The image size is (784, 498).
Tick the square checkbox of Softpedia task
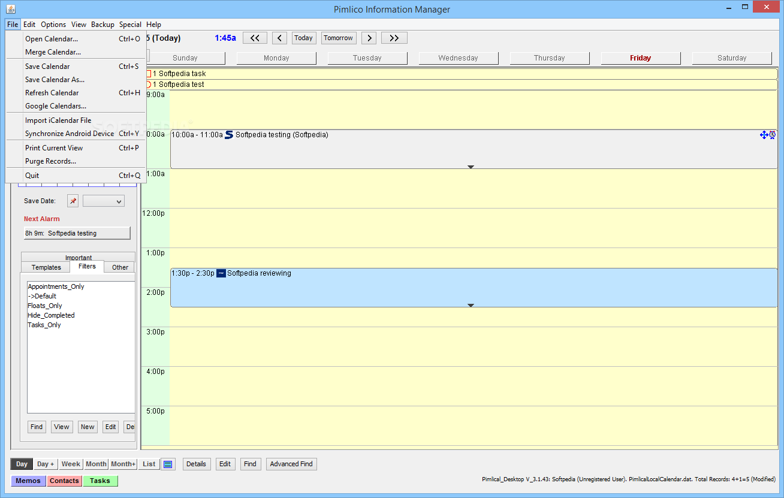(x=148, y=74)
